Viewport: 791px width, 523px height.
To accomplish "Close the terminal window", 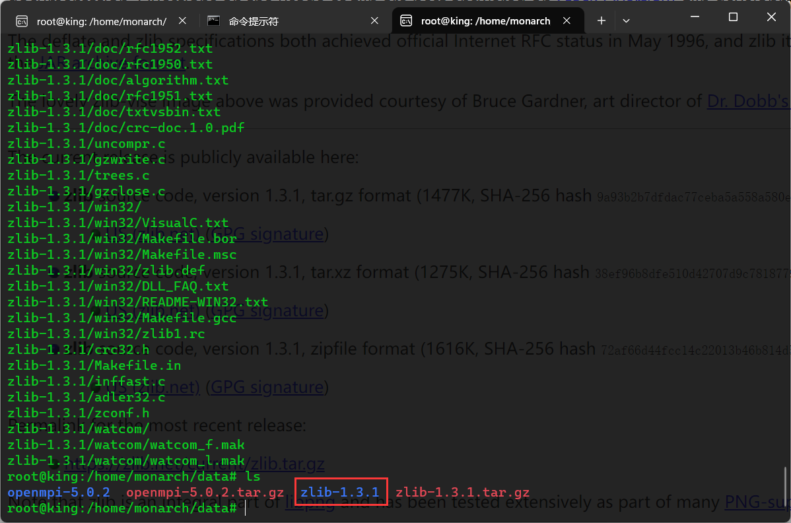I will pos(771,17).
